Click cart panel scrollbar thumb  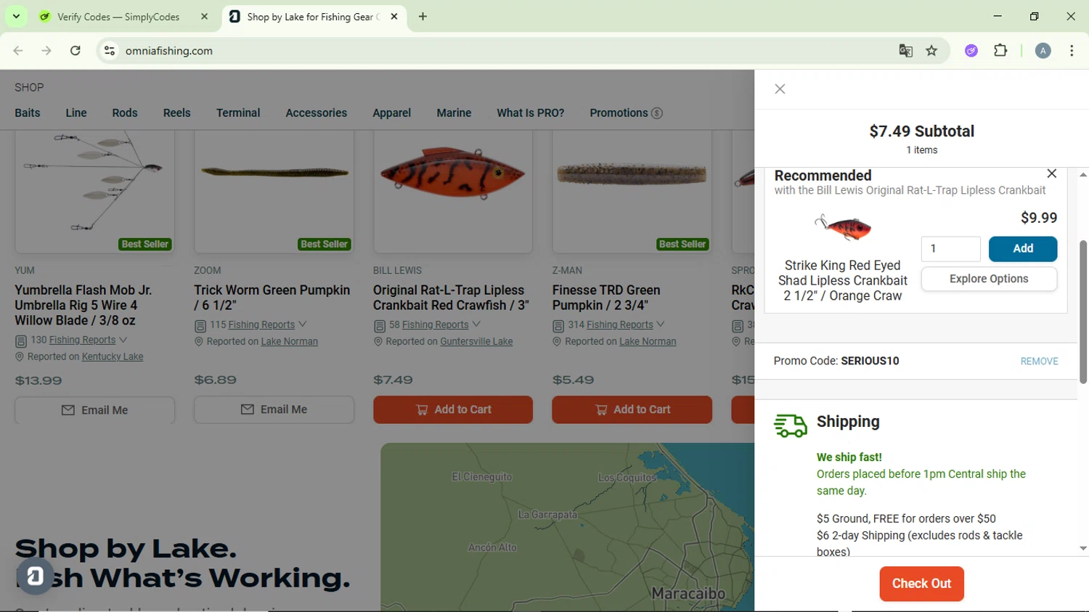(1082, 312)
